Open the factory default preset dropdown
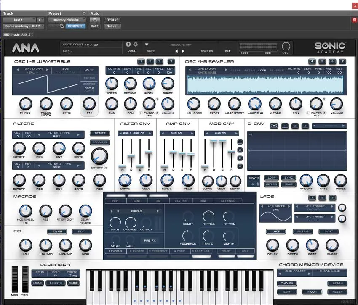The height and width of the screenshot is (305, 358). (x=67, y=20)
